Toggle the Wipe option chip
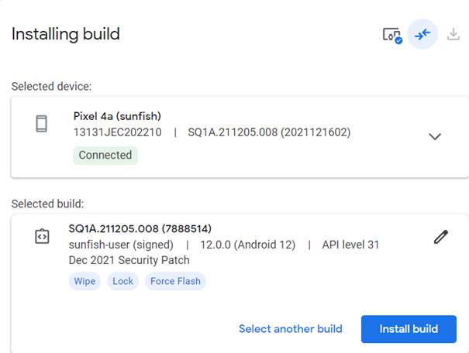Screen dimensions: 469x353 [x=84, y=281]
